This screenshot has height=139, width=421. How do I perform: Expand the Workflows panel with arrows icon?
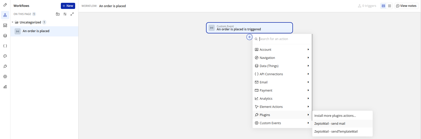point(72,14)
